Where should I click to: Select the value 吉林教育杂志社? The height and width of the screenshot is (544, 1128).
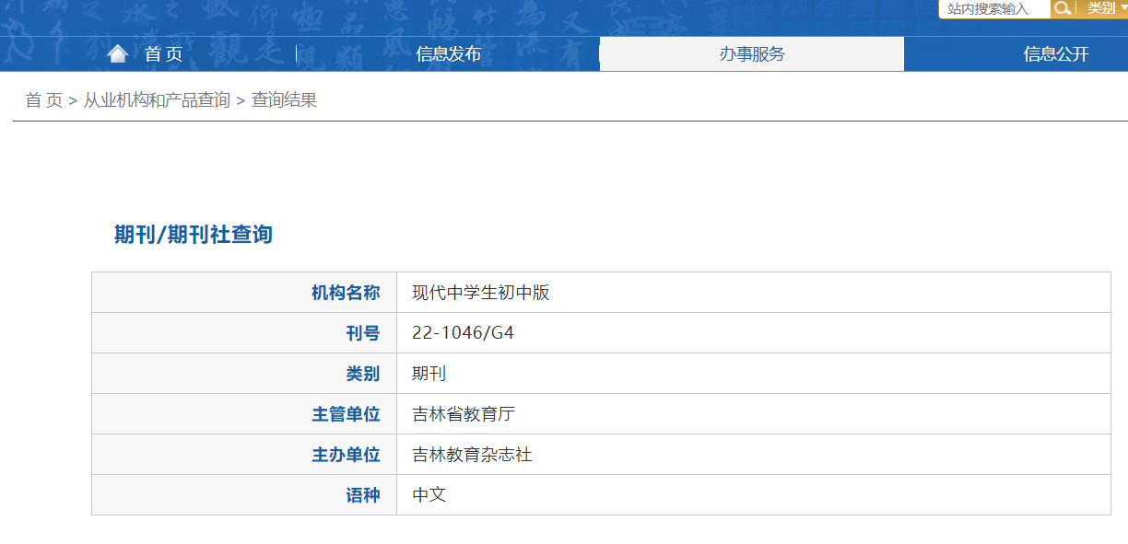pyautogui.click(x=472, y=455)
